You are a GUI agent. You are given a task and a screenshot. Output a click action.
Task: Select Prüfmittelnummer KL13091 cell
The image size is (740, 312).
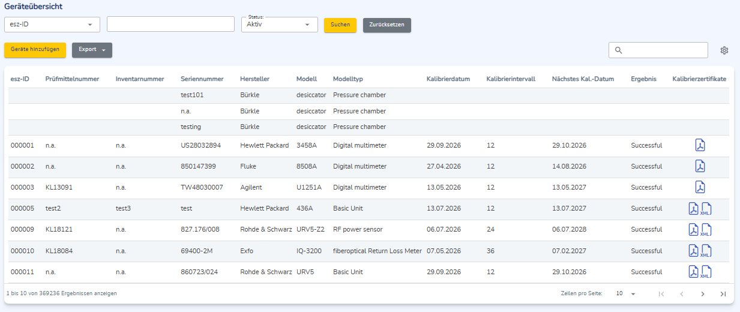[x=59, y=187]
